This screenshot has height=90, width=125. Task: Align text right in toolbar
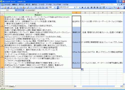click(x=97, y=7)
